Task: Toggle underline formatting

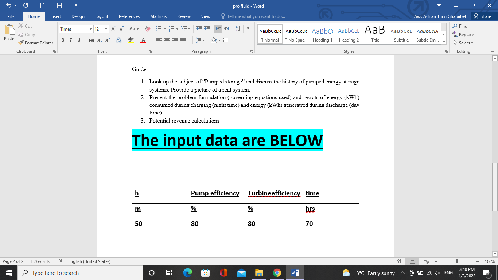Action: click(78, 40)
